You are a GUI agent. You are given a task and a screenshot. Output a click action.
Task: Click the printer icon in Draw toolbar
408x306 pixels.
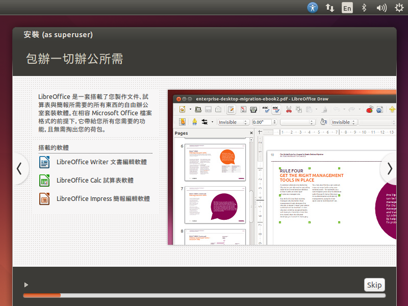[x=253, y=109]
